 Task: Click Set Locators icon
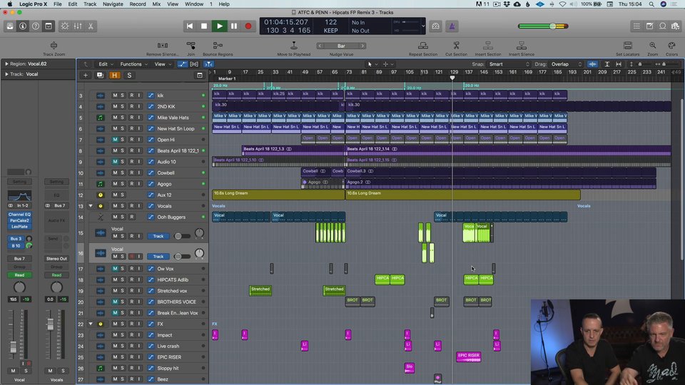(628, 46)
